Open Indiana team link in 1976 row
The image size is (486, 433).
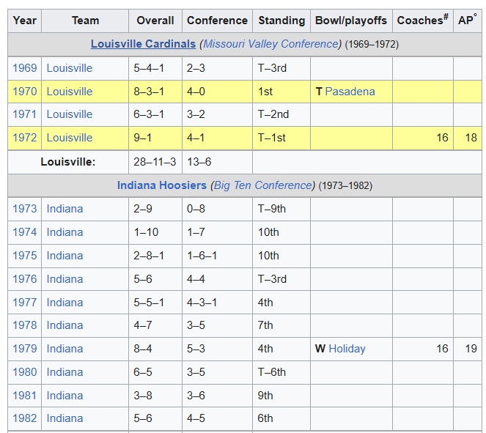[x=65, y=278]
